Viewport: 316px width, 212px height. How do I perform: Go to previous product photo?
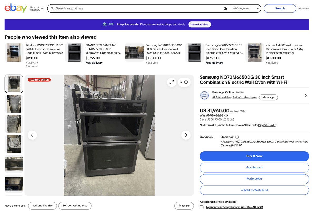tap(32, 135)
